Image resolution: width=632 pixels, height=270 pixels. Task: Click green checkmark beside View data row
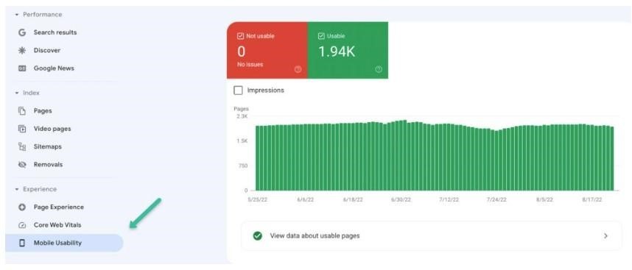257,236
